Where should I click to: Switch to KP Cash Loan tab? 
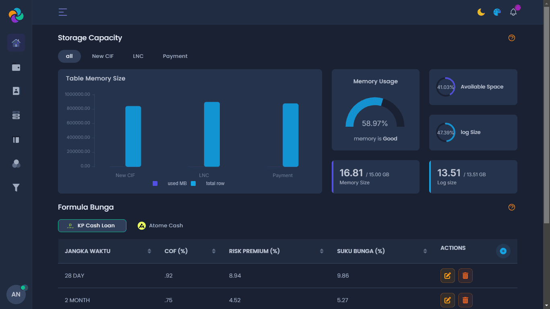point(92,226)
